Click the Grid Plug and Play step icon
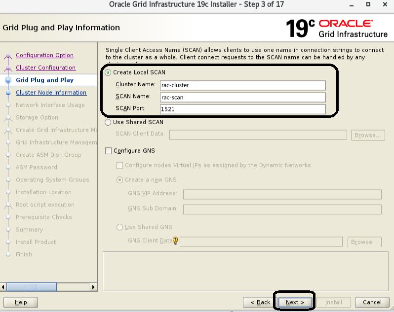The image size is (394, 312). (x=8, y=80)
